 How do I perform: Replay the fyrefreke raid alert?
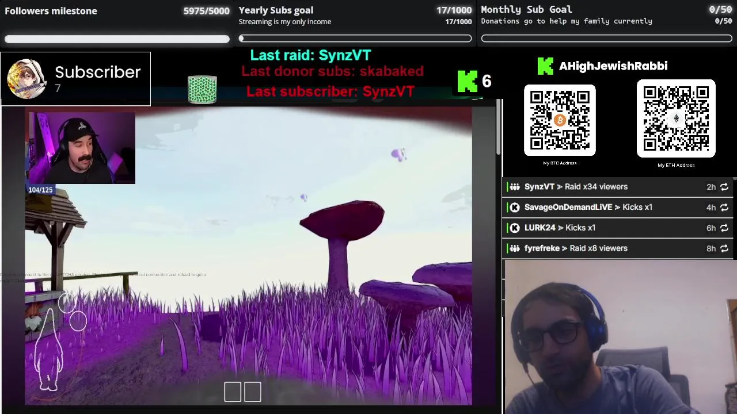pyautogui.click(x=724, y=248)
